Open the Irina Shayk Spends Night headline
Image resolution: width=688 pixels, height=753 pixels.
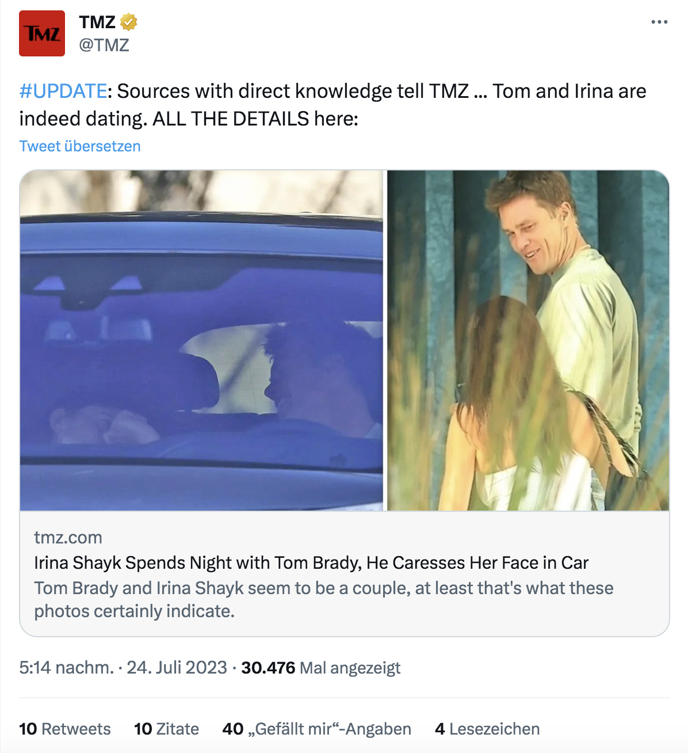click(x=311, y=562)
